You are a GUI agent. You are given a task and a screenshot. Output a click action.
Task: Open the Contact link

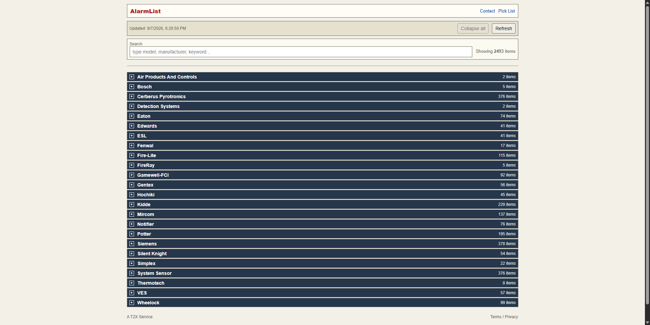[487, 11]
